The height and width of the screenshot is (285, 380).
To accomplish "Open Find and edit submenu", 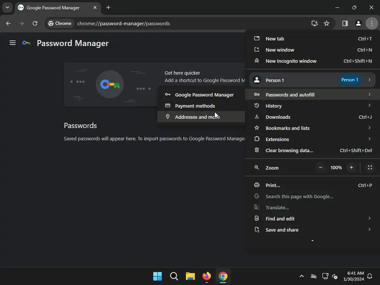I will pos(312,219).
